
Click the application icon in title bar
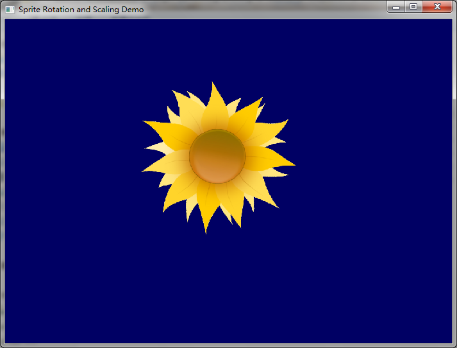coord(10,10)
